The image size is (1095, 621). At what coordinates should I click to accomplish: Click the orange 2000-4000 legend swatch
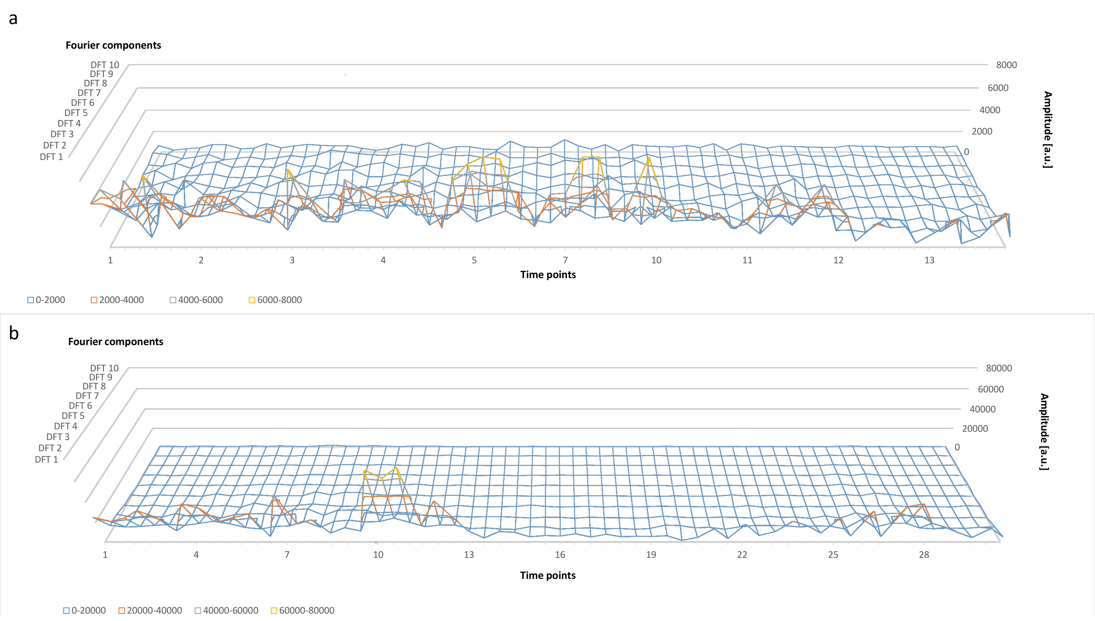point(94,300)
